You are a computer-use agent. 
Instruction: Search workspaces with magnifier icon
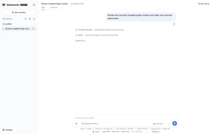pyautogui.click(x=26, y=19)
